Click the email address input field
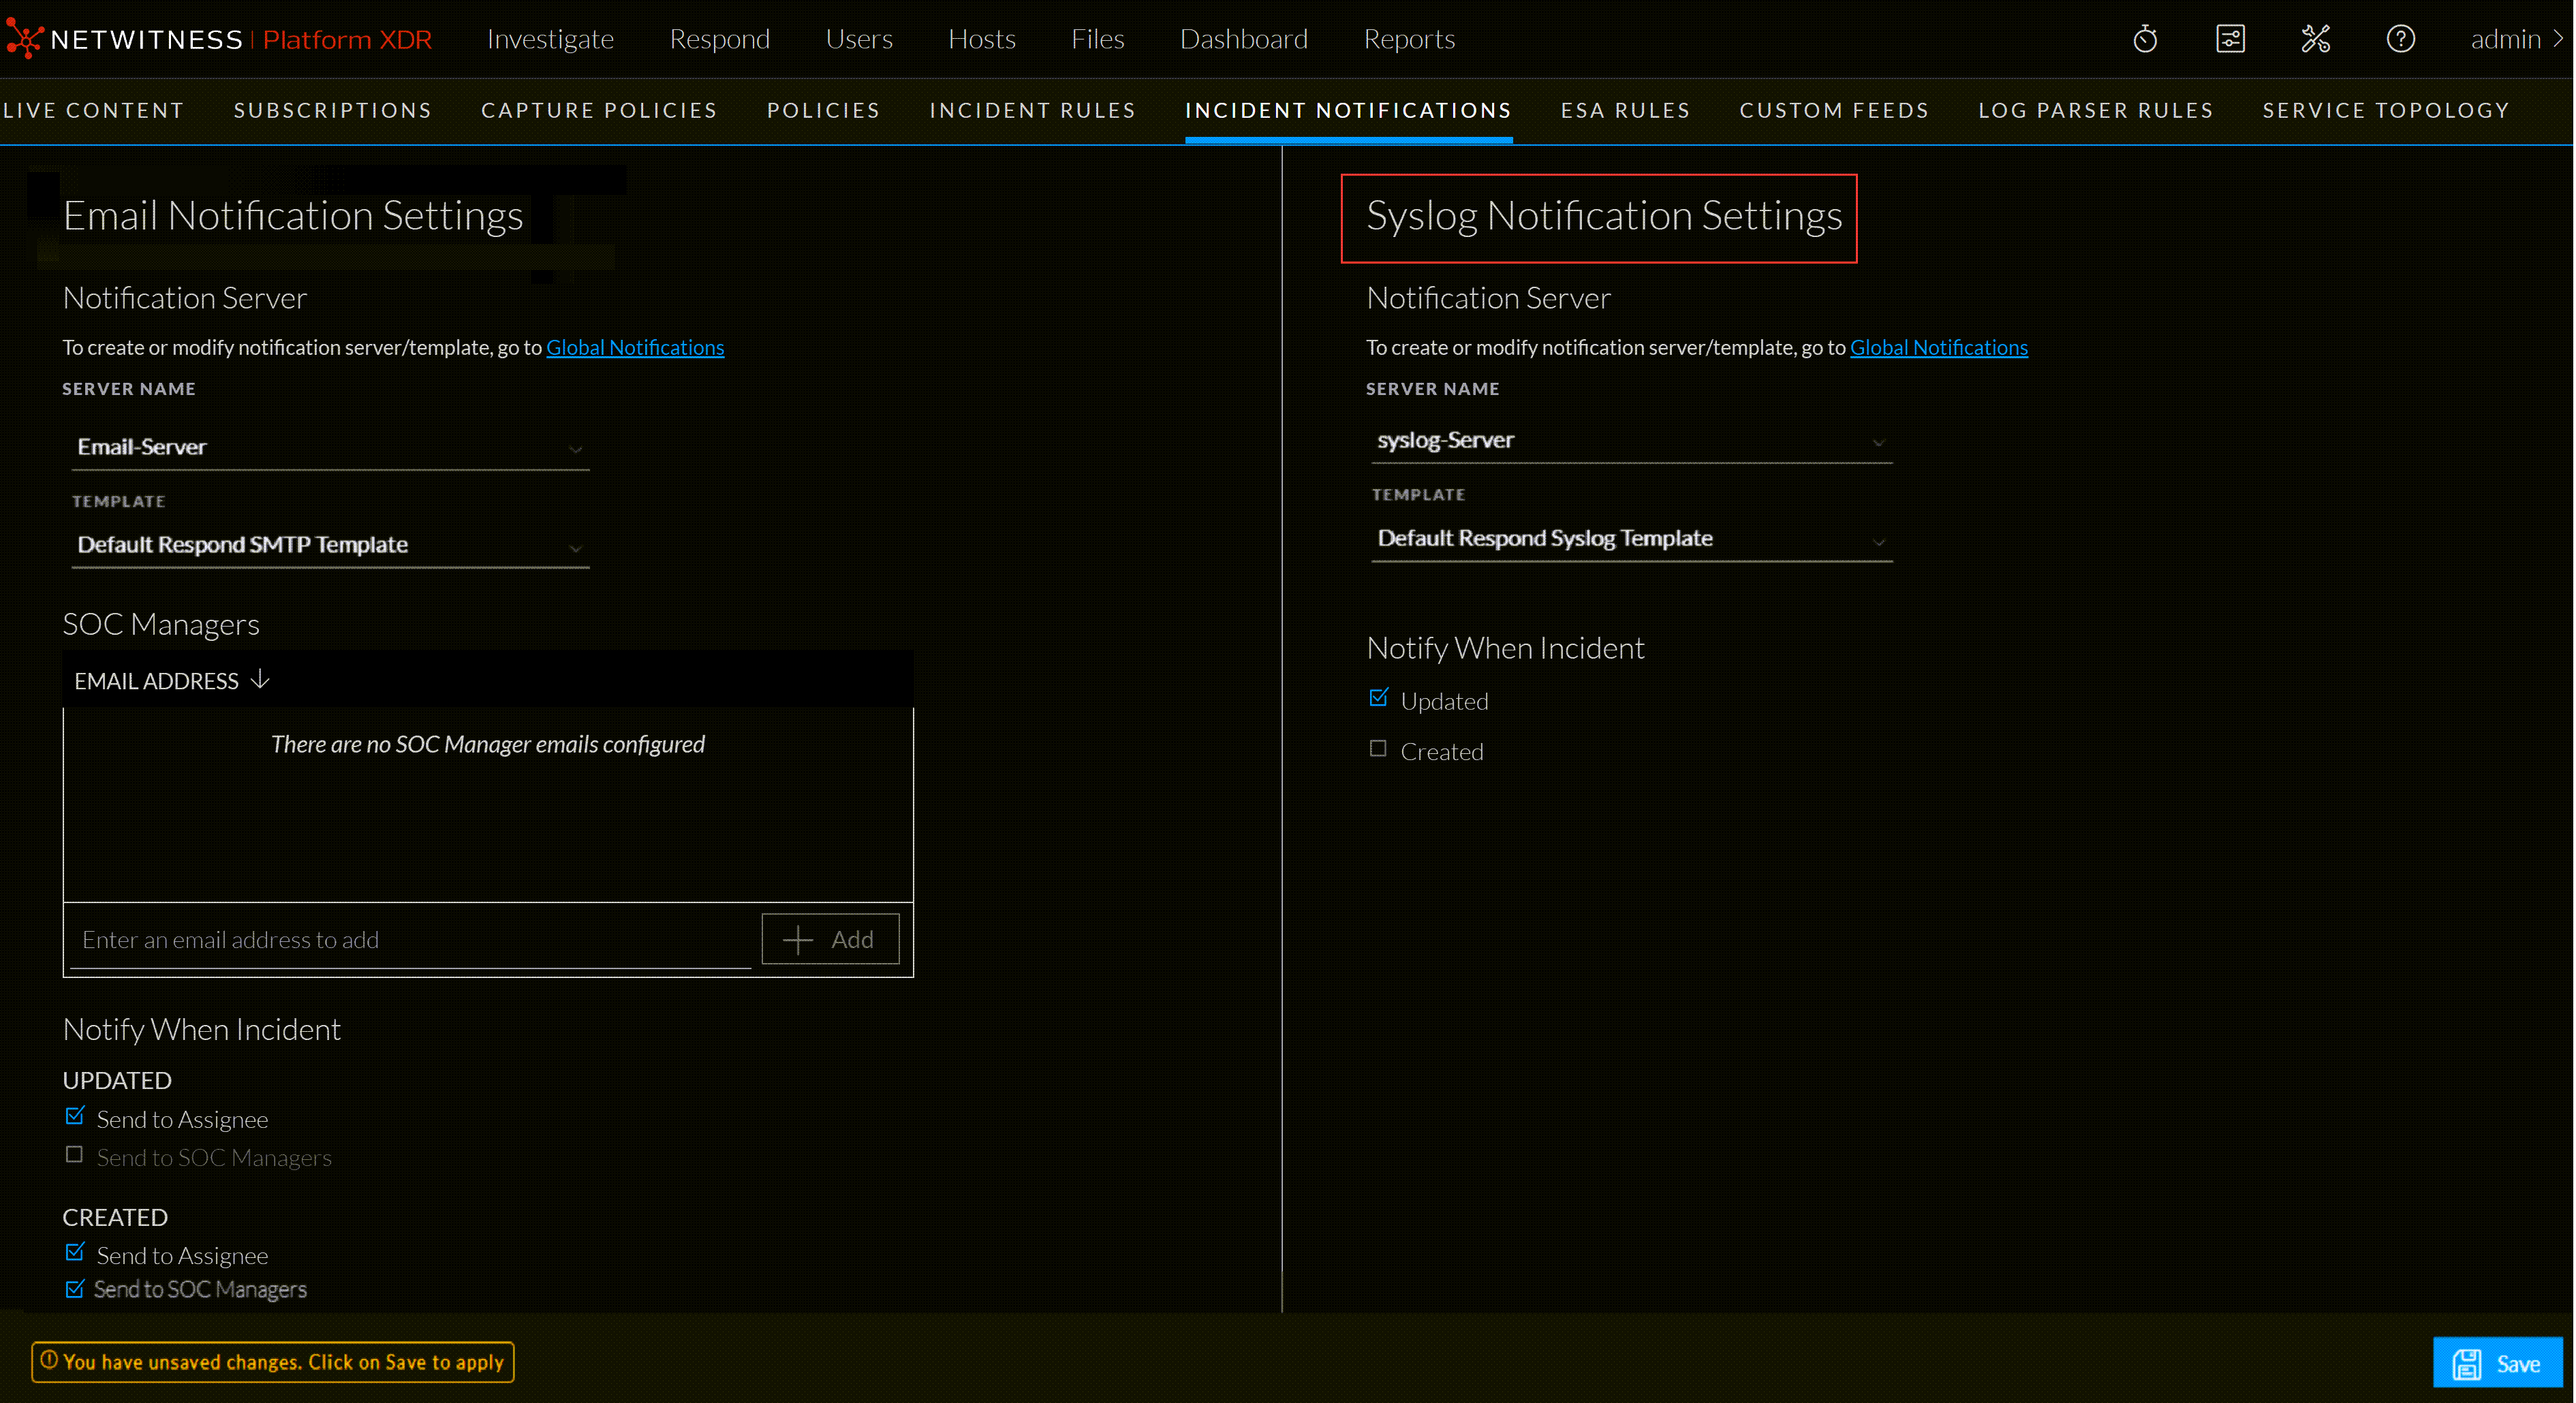The image size is (2576, 1403). [410, 939]
